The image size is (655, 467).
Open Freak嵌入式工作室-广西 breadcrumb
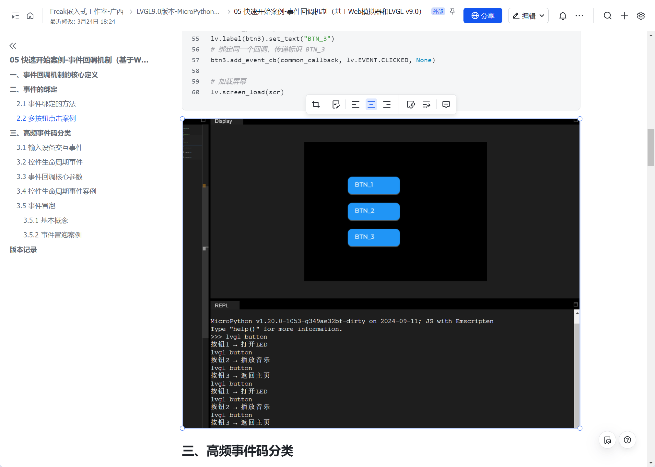click(x=87, y=12)
